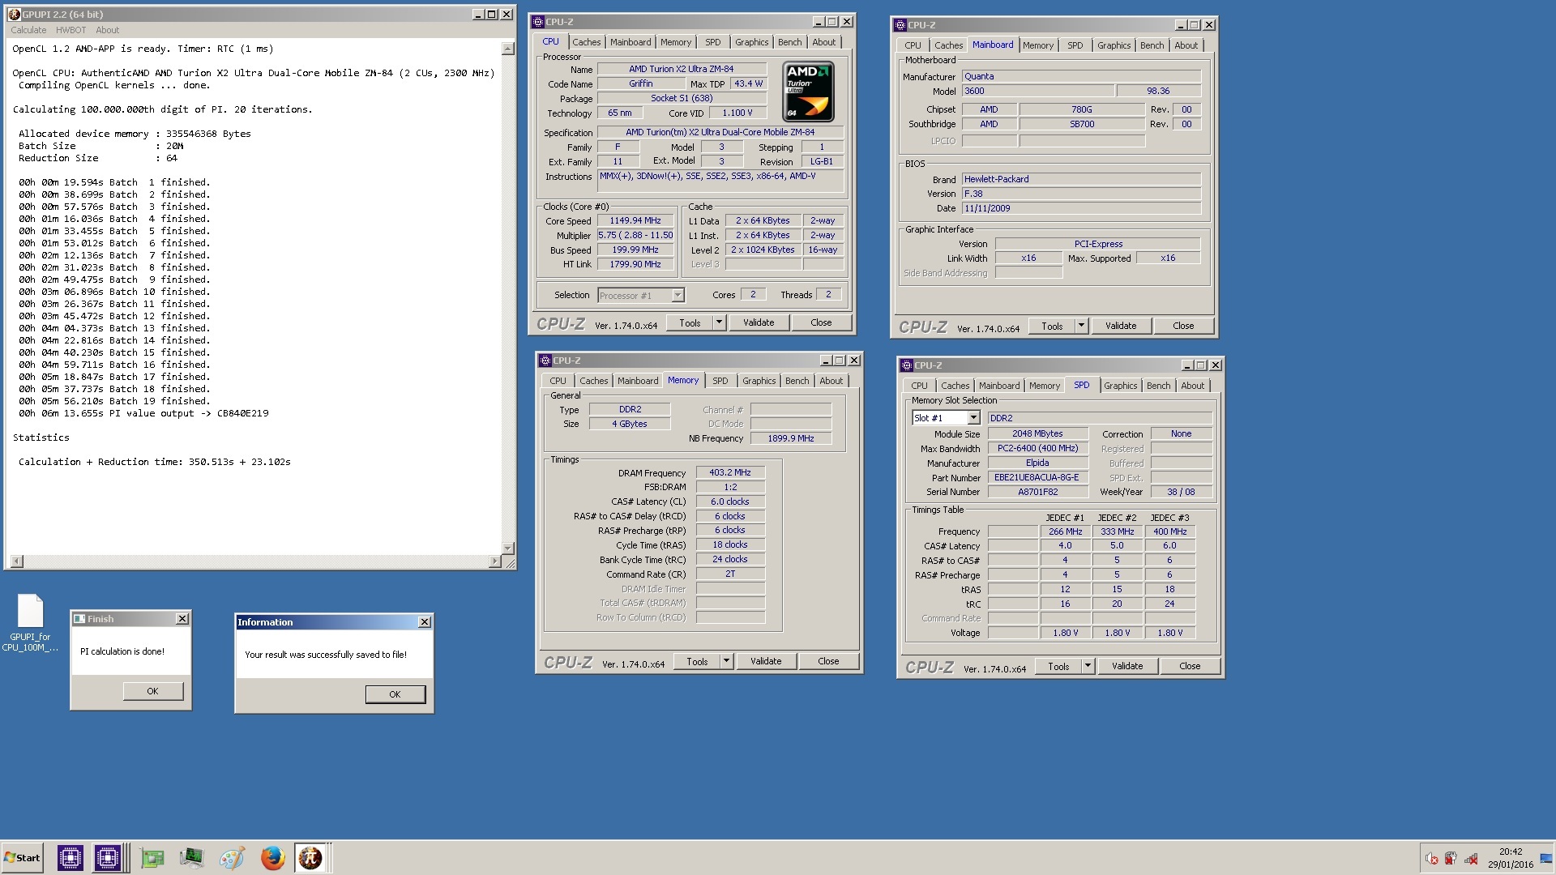The height and width of the screenshot is (875, 1556).
Task: Click the NB Frequency 1899.9 MHz value
Action: pos(791,438)
